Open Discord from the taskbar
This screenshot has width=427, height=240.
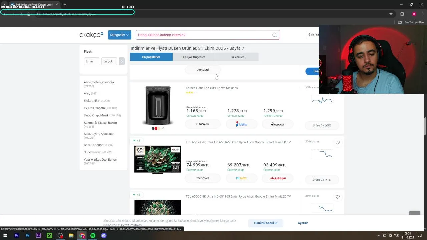tap(104, 236)
